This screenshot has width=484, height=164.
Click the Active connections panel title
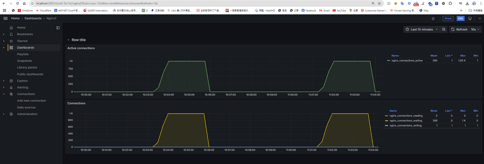pos(81,48)
